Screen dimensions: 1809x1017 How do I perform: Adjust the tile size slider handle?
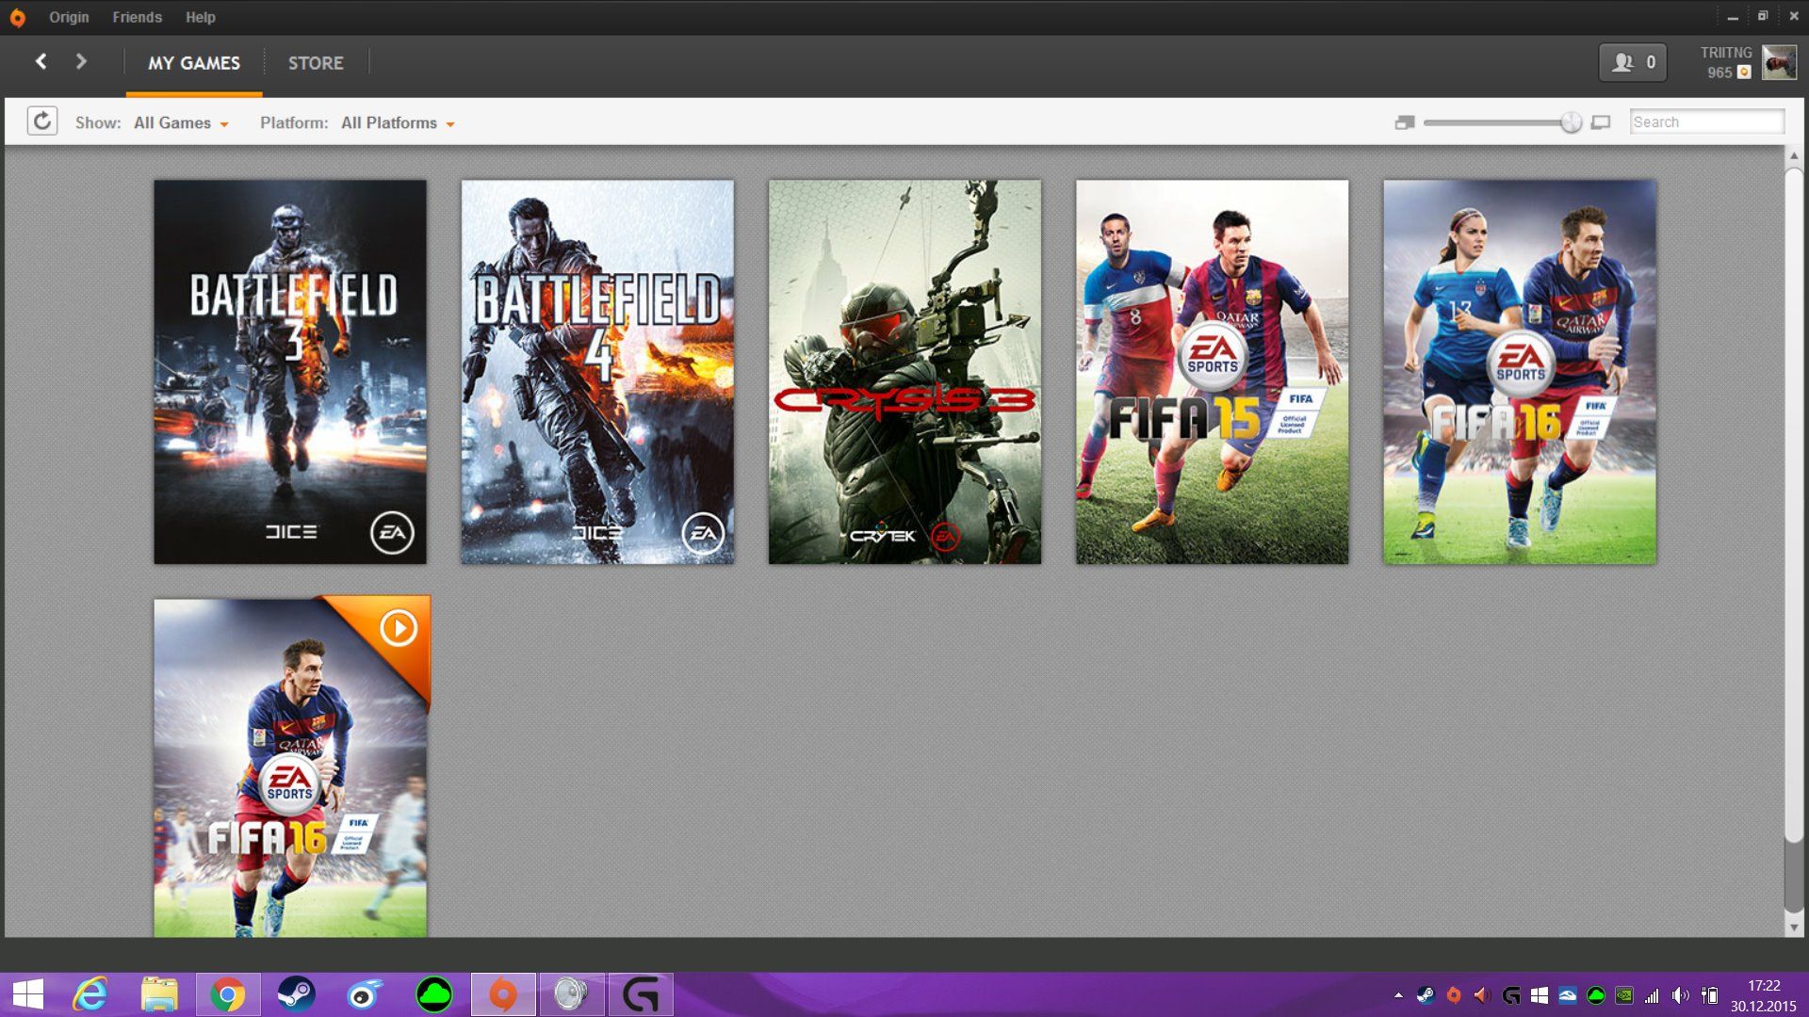coord(1571,122)
